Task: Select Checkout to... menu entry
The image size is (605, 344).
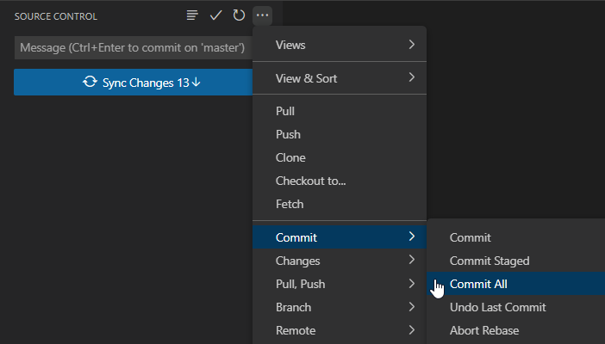Action: [310, 181]
